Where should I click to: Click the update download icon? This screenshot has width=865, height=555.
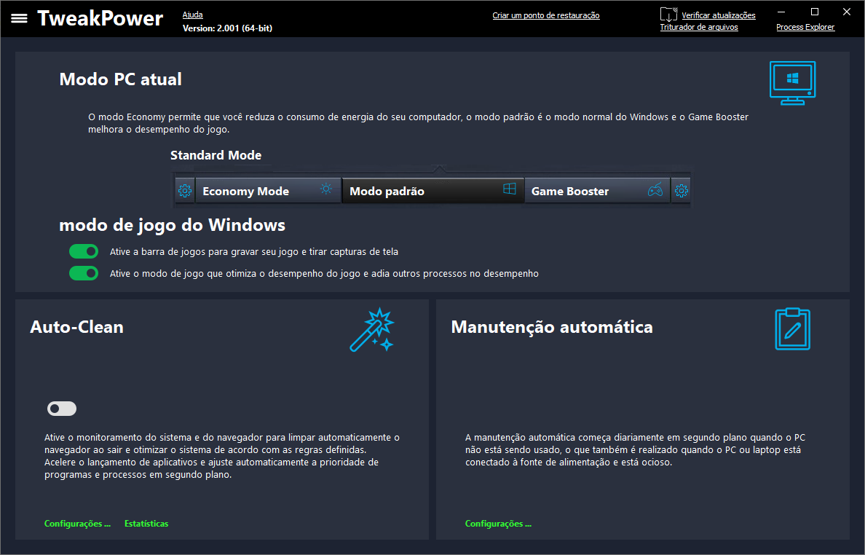(x=668, y=14)
